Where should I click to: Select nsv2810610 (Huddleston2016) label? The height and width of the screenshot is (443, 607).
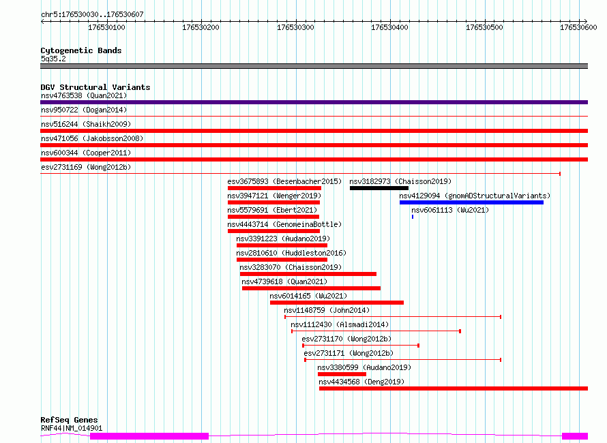[291, 253]
